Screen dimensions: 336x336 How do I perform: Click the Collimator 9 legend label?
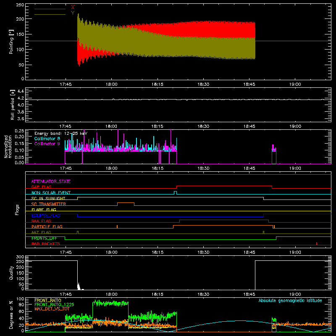click(x=47, y=144)
